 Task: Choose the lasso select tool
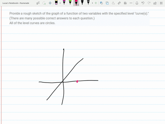point(44,3)
